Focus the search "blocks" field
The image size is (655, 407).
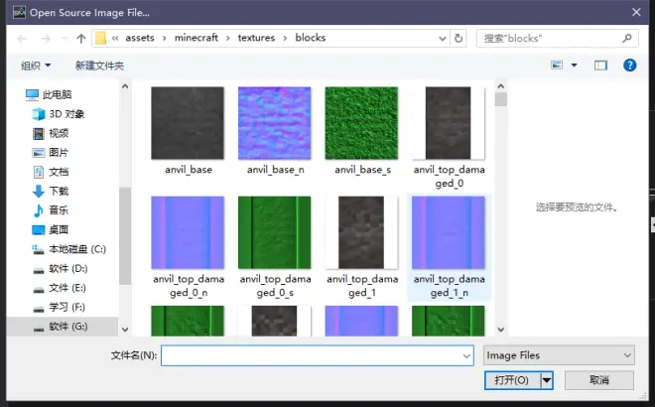coord(558,38)
